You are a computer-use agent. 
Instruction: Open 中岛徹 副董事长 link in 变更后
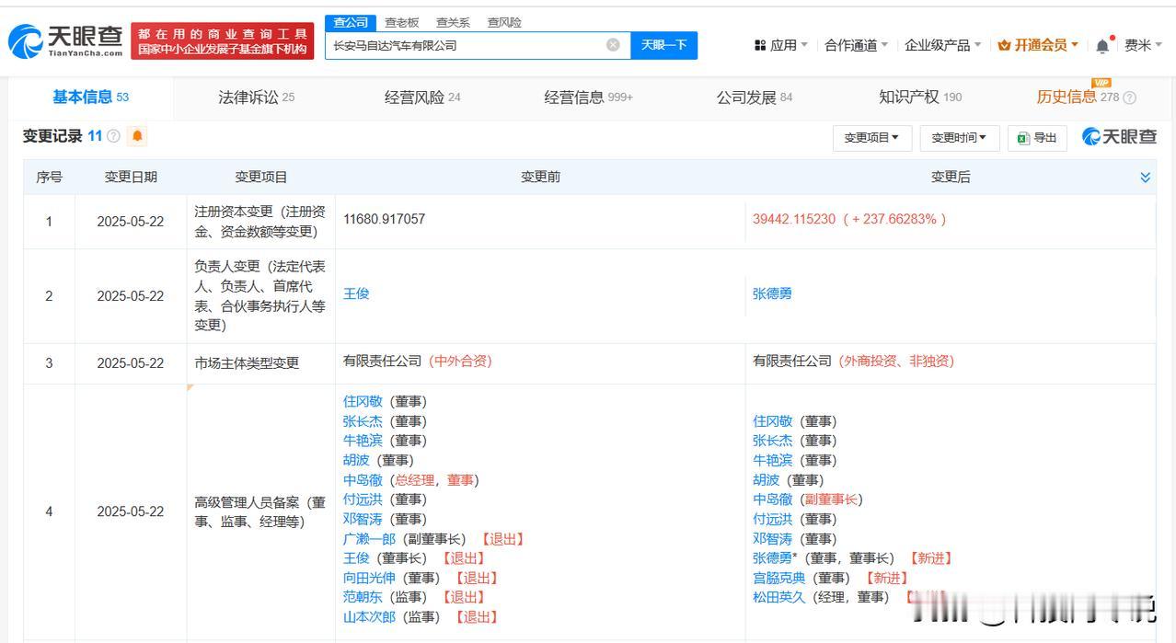click(772, 499)
